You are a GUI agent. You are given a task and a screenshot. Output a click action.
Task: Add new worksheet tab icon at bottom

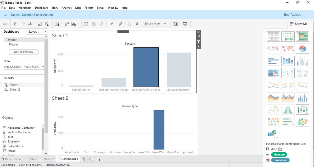click(x=84, y=159)
